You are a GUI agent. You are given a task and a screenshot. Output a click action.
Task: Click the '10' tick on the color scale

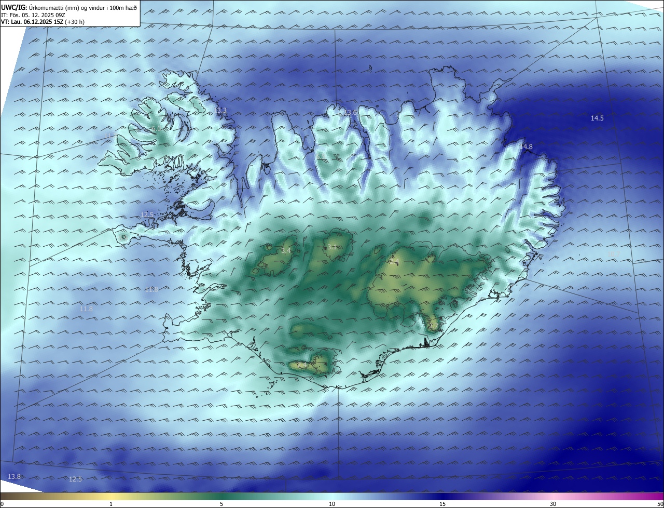332,504
